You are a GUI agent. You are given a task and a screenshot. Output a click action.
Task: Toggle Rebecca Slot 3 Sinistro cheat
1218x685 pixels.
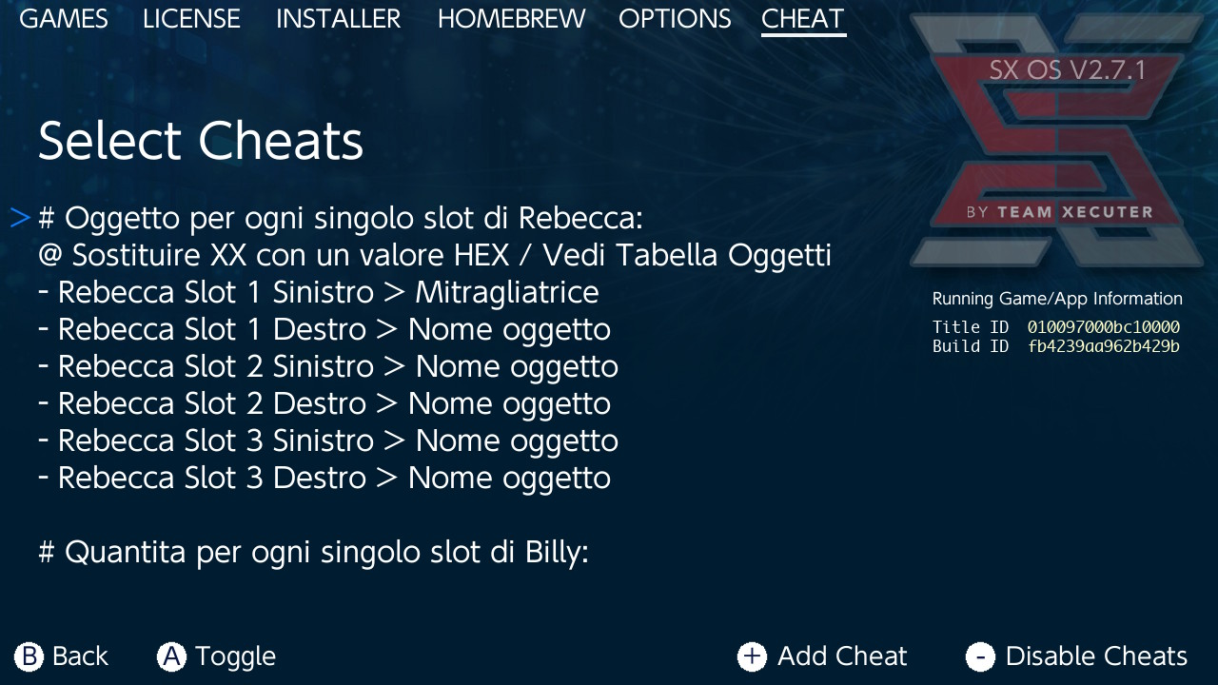click(x=328, y=440)
